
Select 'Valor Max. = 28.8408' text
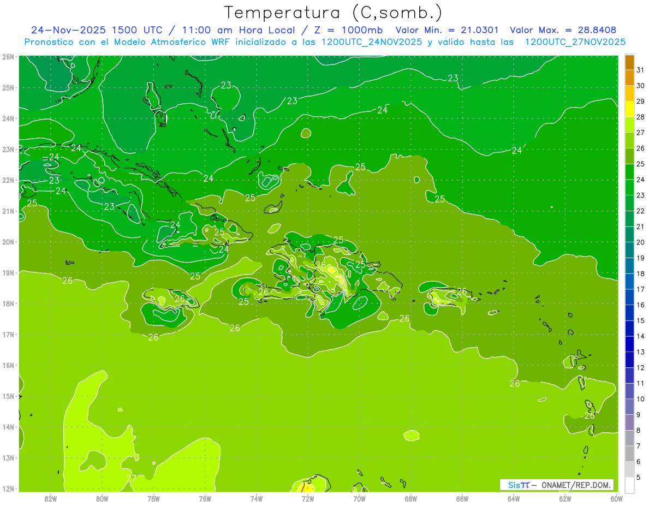[563, 30]
